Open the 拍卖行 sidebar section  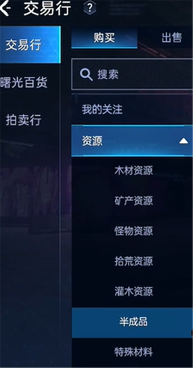point(24,120)
